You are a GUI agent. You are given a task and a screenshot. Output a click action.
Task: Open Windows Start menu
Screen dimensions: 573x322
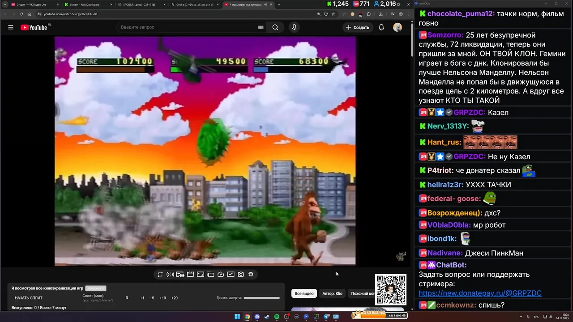(x=237, y=317)
